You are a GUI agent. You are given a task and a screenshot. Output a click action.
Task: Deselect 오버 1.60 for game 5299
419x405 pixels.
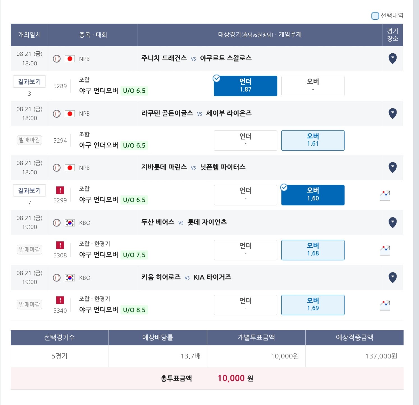313,195
